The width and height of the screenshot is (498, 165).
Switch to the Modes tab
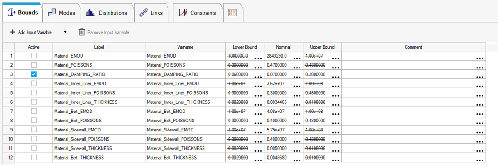61,13
